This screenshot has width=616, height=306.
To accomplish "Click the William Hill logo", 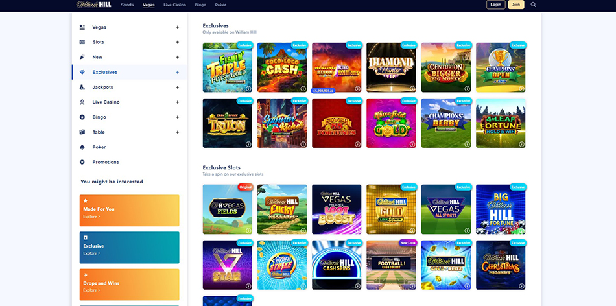I will 93,5.
